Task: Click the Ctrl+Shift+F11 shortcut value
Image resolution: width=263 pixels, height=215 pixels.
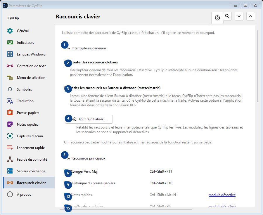Action: (x=161, y=171)
